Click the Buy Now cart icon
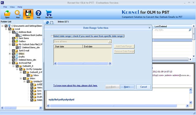The height and width of the screenshot is (115, 196). point(49,14)
